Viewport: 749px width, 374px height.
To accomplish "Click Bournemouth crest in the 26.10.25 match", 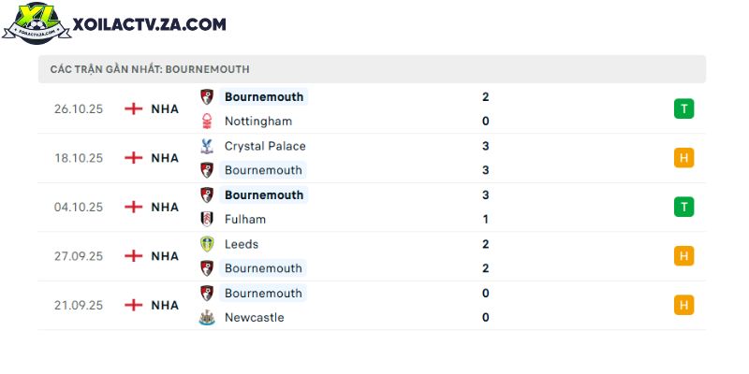I will 207,97.
